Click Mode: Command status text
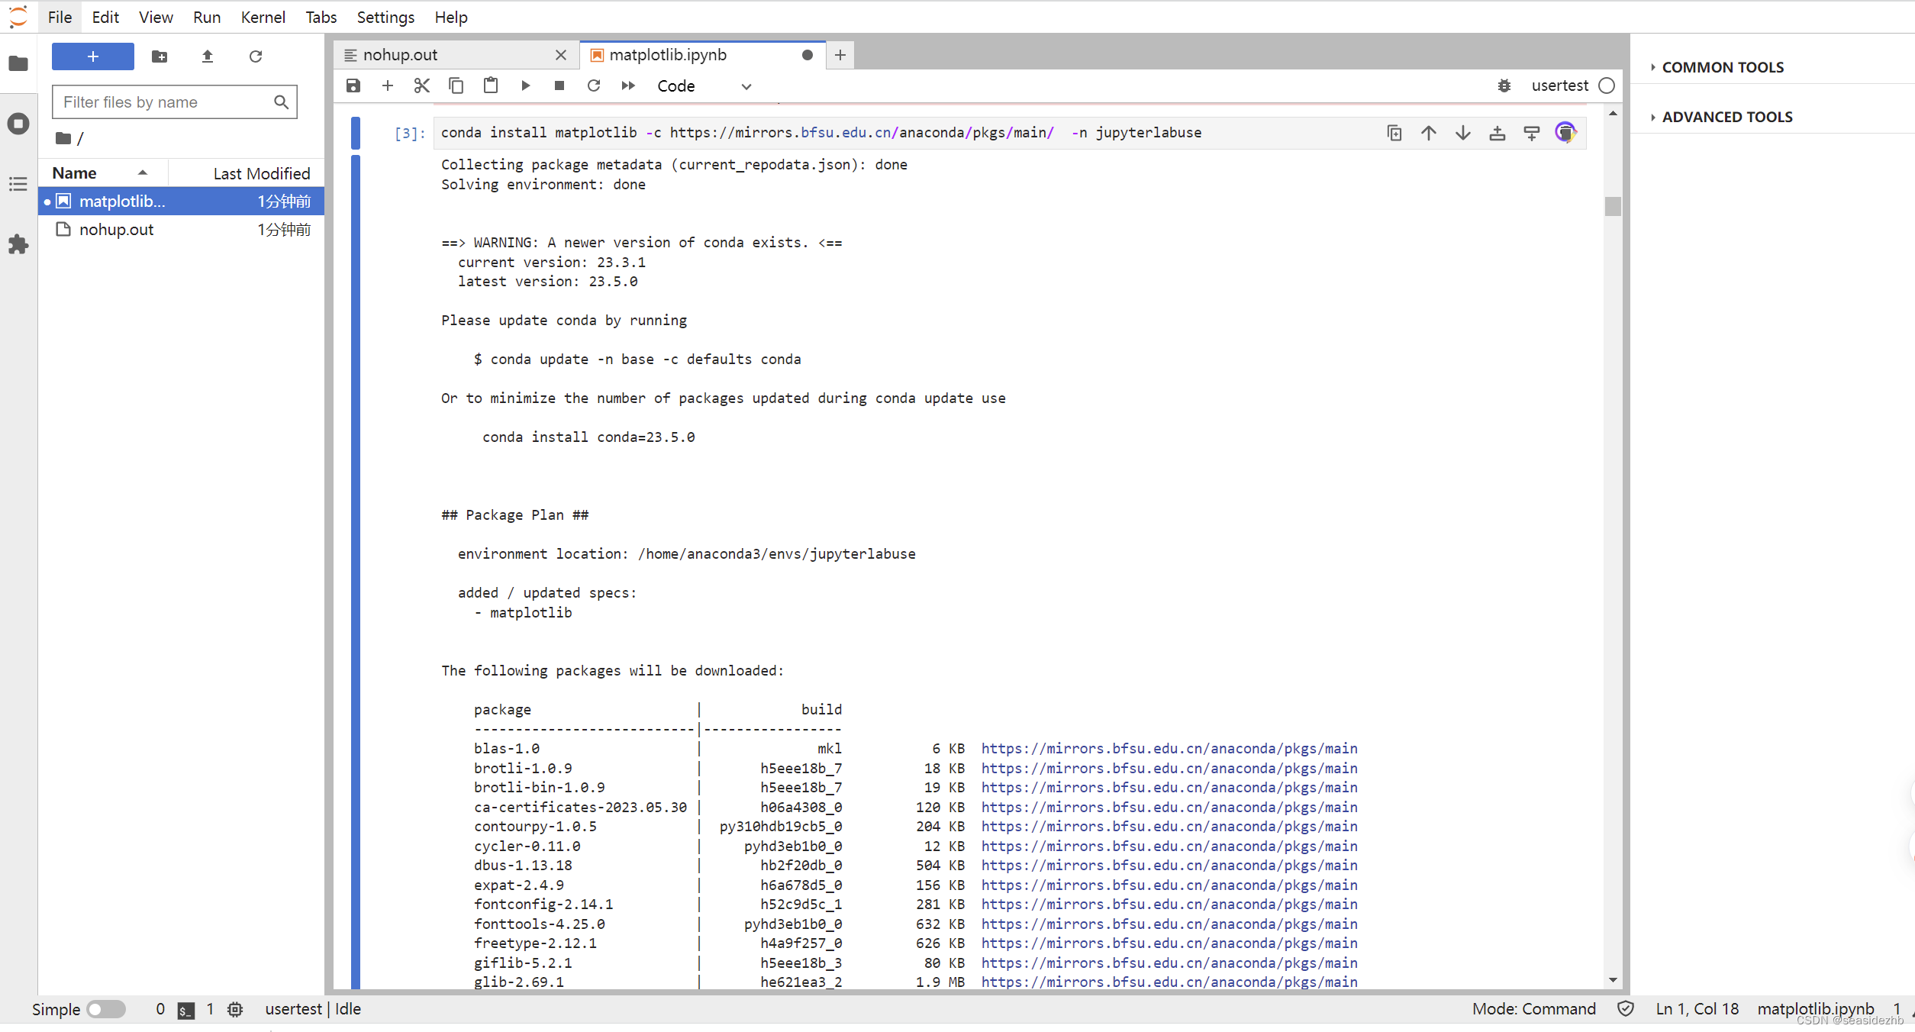1915x1032 pixels. tap(1534, 1009)
